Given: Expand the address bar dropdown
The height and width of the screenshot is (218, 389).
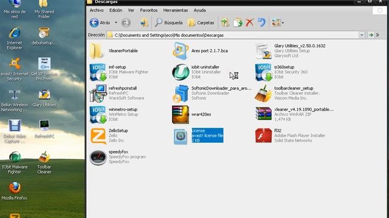Looking at the screenshot, I should pos(362,35).
